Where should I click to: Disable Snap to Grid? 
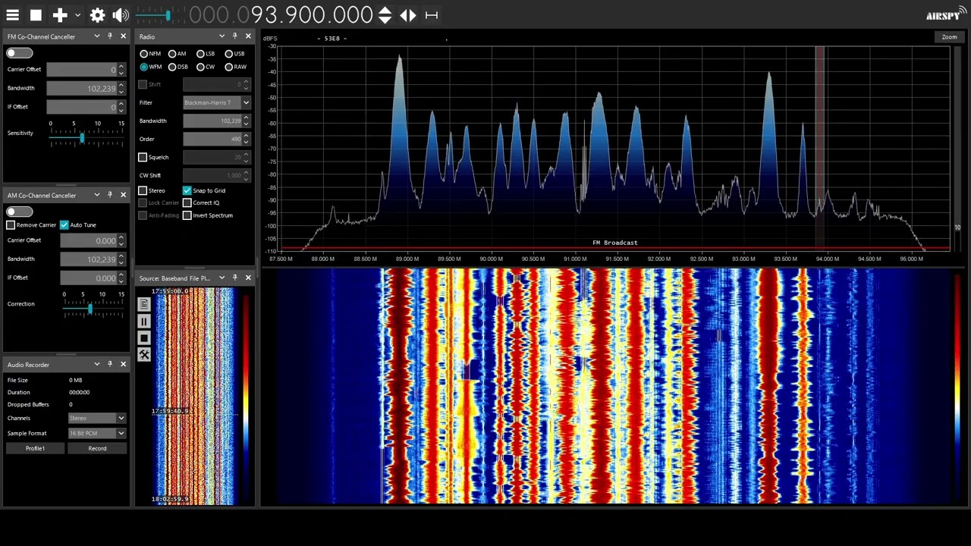(x=187, y=190)
